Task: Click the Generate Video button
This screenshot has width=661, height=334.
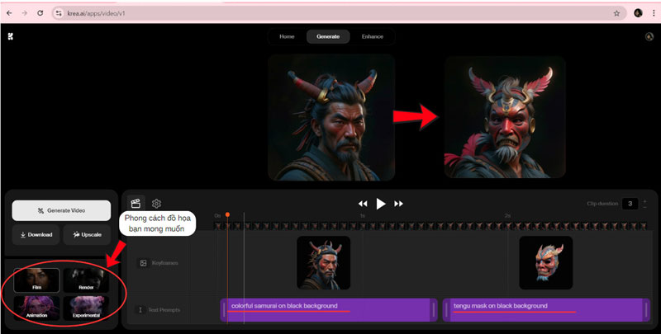Action: tap(61, 210)
